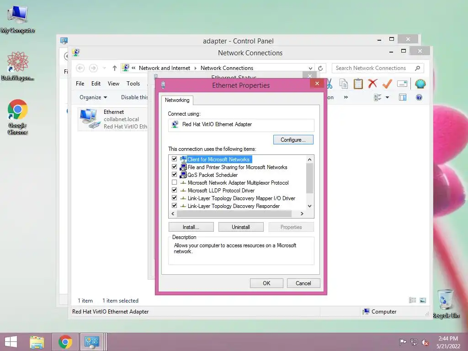Click the magnifier icon in the Search Network Connections box
This screenshot has width=468, height=351.
tap(418, 68)
